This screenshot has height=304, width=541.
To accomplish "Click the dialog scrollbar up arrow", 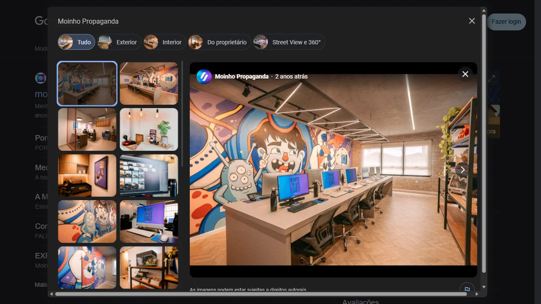I will pyautogui.click(x=484, y=10).
